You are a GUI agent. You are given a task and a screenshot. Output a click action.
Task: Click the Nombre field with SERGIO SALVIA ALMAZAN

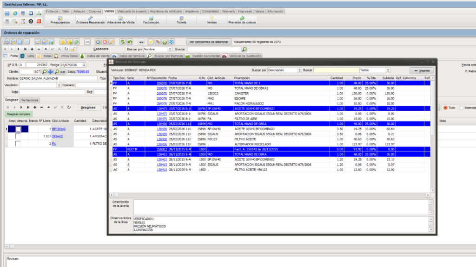[58, 78]
